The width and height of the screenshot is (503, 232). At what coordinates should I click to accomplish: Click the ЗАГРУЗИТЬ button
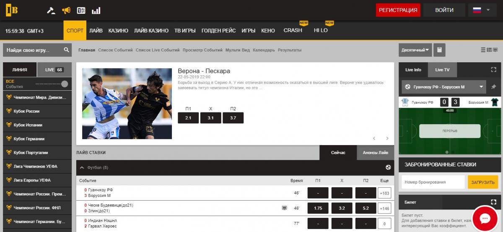(x=483, y=182)
